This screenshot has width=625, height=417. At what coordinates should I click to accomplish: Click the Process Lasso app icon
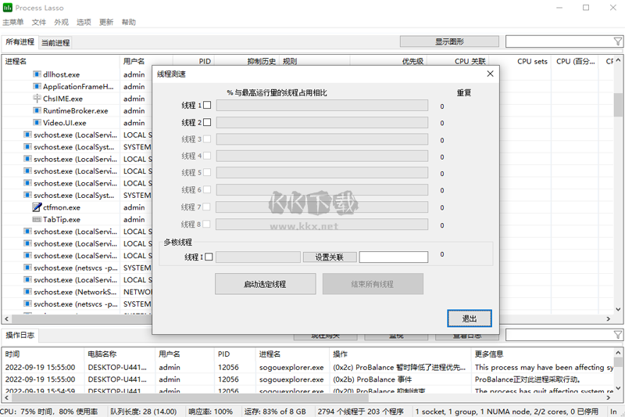(8, 8)
